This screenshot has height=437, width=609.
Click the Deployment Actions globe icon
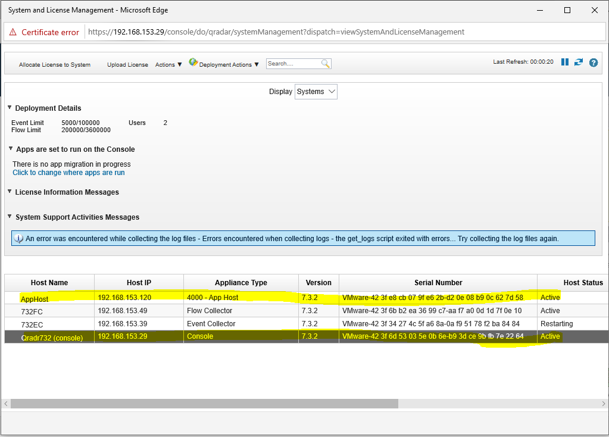(193, 62)
